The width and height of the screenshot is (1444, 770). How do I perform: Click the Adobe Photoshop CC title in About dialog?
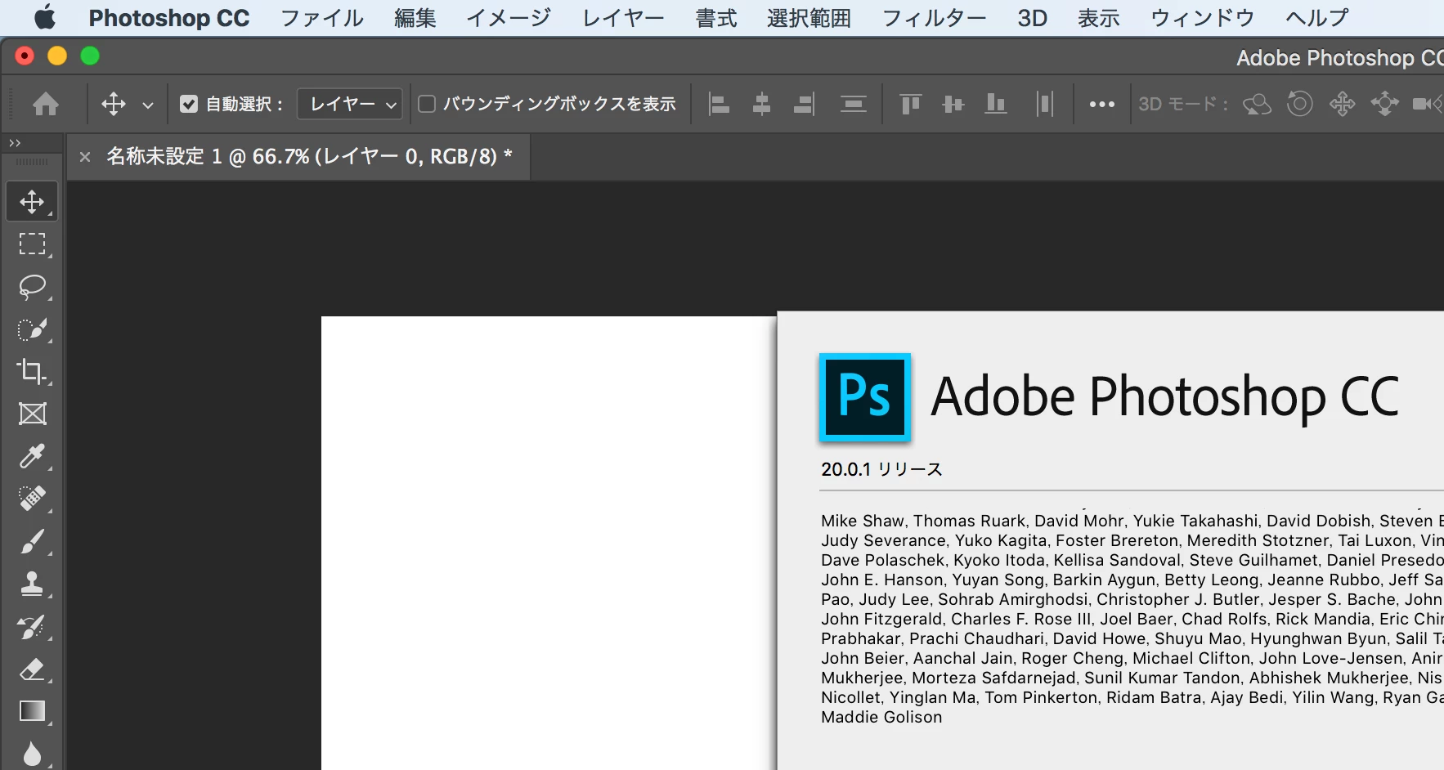1165,397
